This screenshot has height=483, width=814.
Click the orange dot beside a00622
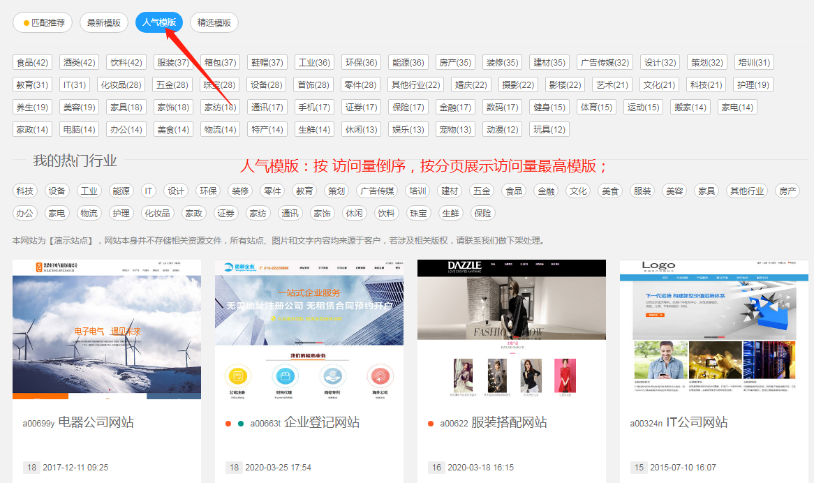431,424
